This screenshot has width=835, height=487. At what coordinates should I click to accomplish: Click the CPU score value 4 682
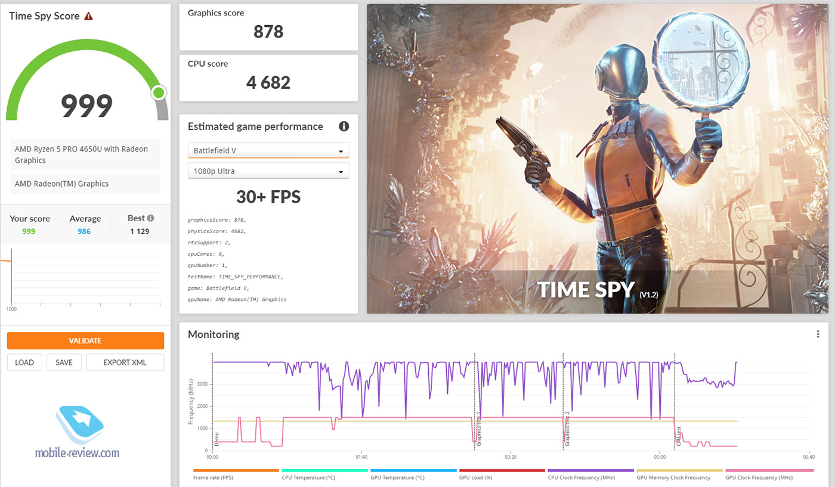click(268, 82)
